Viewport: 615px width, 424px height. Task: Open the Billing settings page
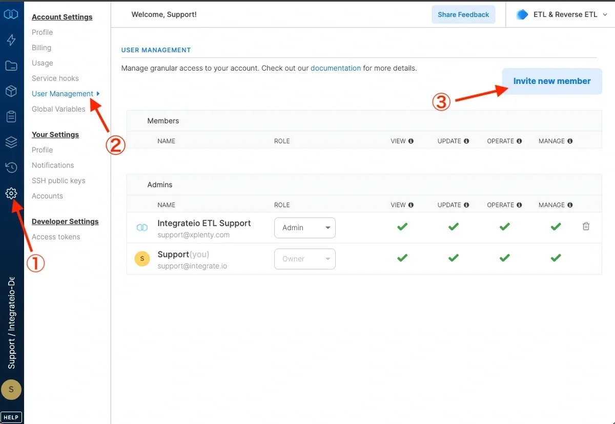(41, 48)
